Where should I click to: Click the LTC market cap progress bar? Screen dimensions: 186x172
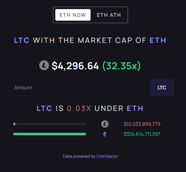click(50, 124)
